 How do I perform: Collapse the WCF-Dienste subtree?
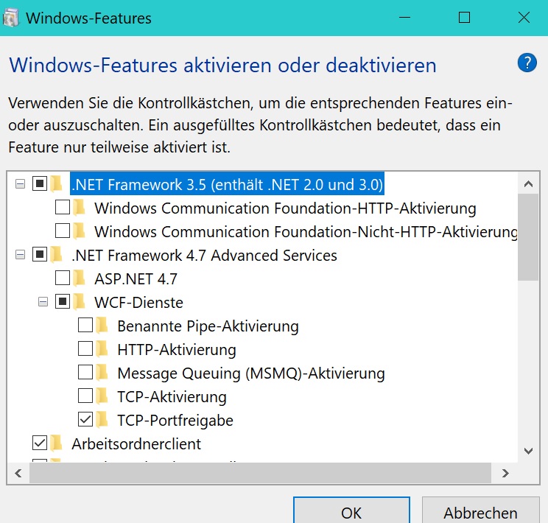43,302
